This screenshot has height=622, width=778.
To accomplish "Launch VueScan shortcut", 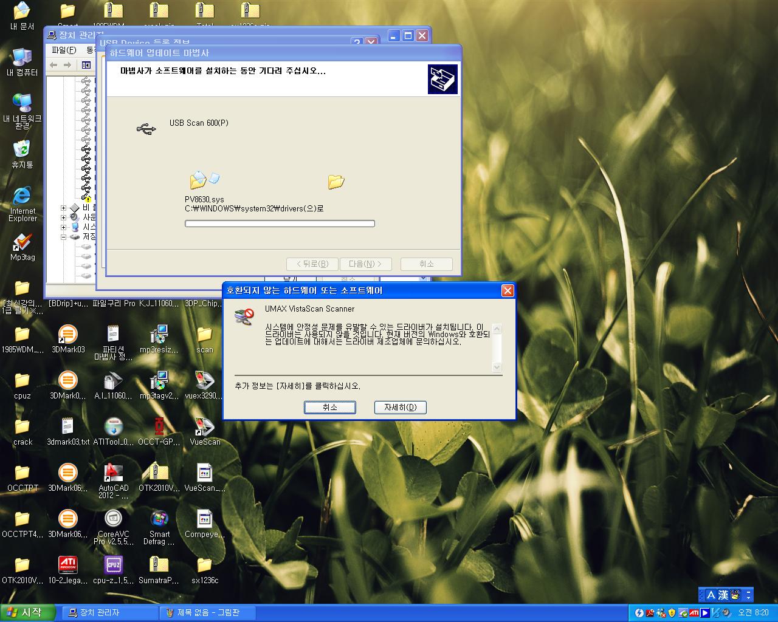I will tap(205, 431).
